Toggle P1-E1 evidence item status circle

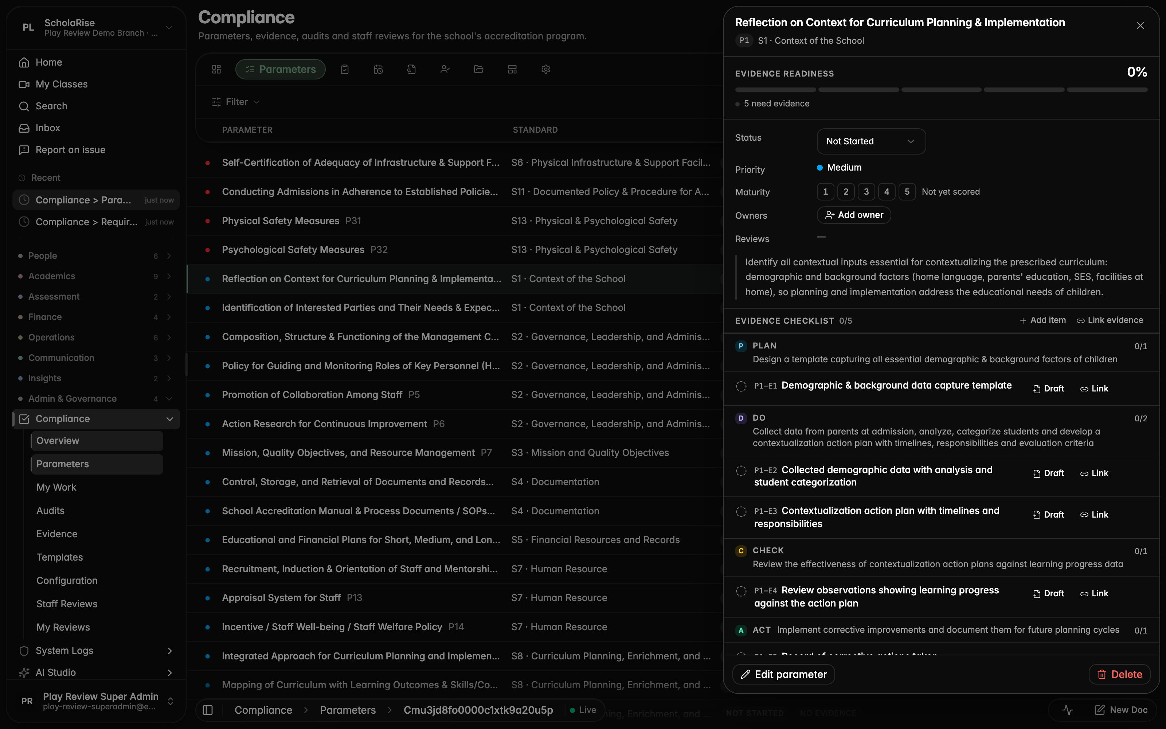tap(741, 386)
